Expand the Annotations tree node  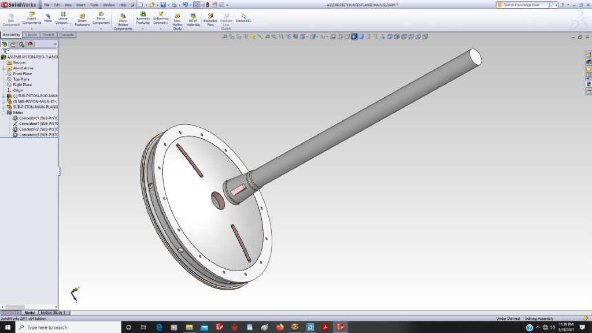point(4,68)
